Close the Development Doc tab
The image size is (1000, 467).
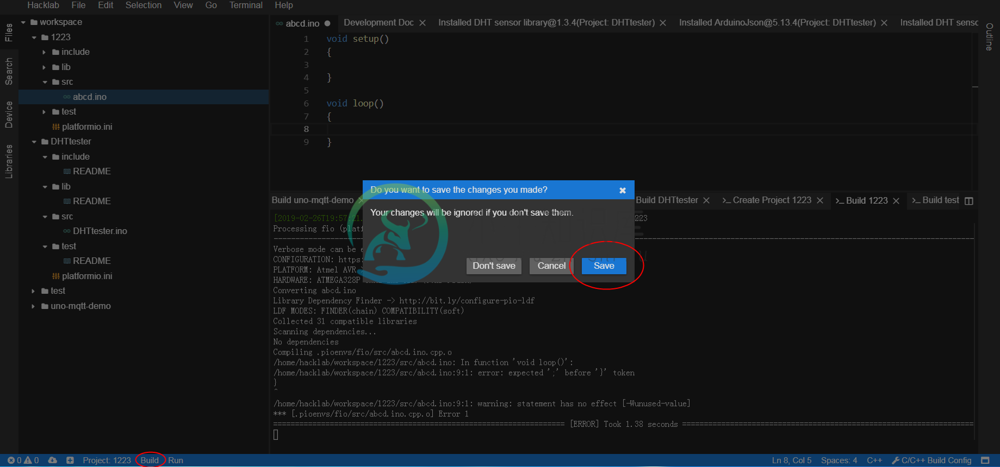[423, 23]
